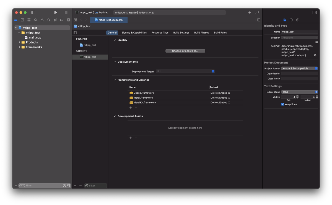Change embed option for Metal.framework
This screenshot has height=205, width=332.
pos(220,98)
